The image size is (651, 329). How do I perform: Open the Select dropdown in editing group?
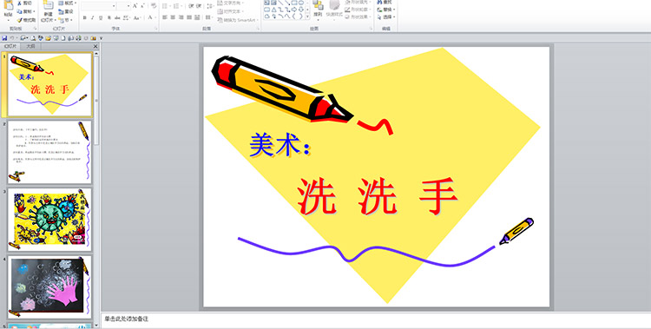386,17
